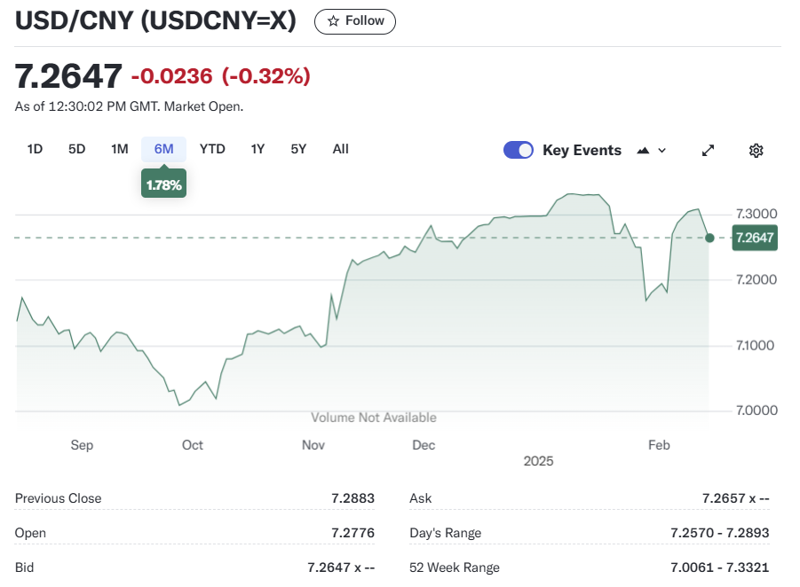The height and width of the screenshot is (587, 800).
Task: Open the chart type dropdown chevron
Action: [662, 151]
